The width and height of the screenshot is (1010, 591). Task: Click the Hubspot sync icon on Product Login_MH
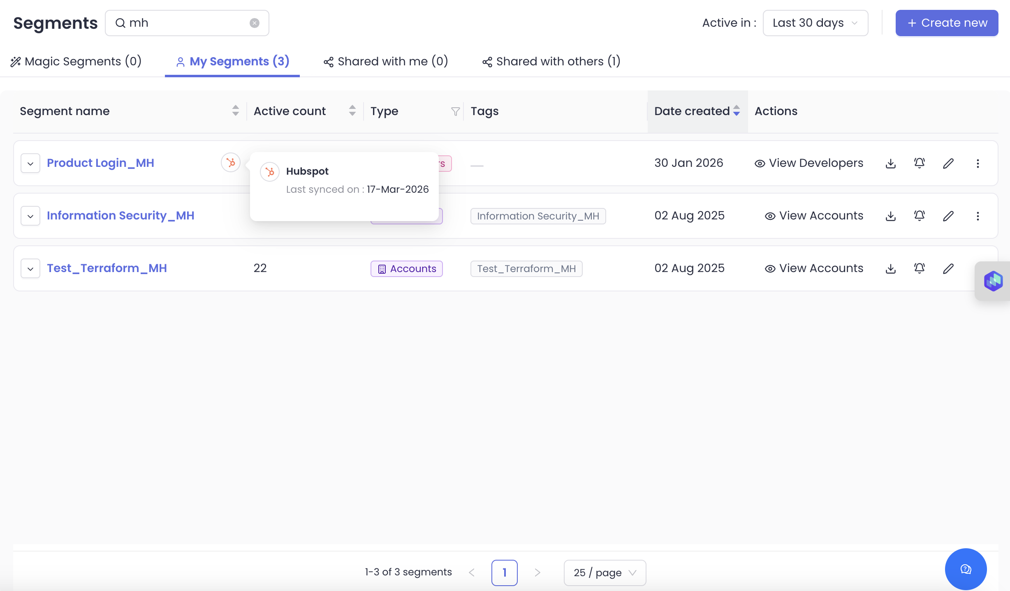pyautogui.click(x=231, y=163)
